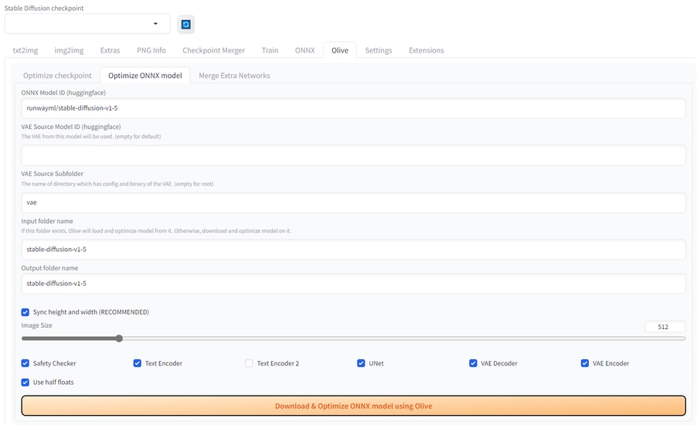697x425 pixels.
Task: Click the Image Size slider handle
Action: click(119, 338)
